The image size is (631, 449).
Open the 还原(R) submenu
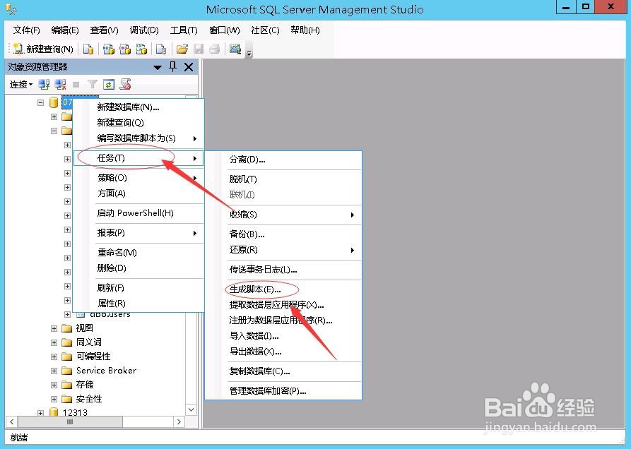[x=283, y=250]
